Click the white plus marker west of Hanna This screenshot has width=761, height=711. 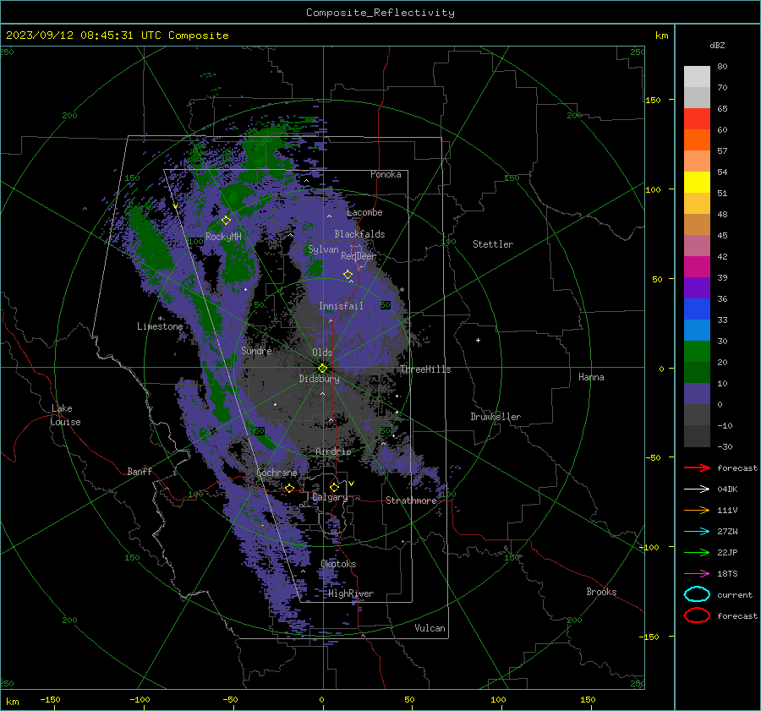click(478, 340)
